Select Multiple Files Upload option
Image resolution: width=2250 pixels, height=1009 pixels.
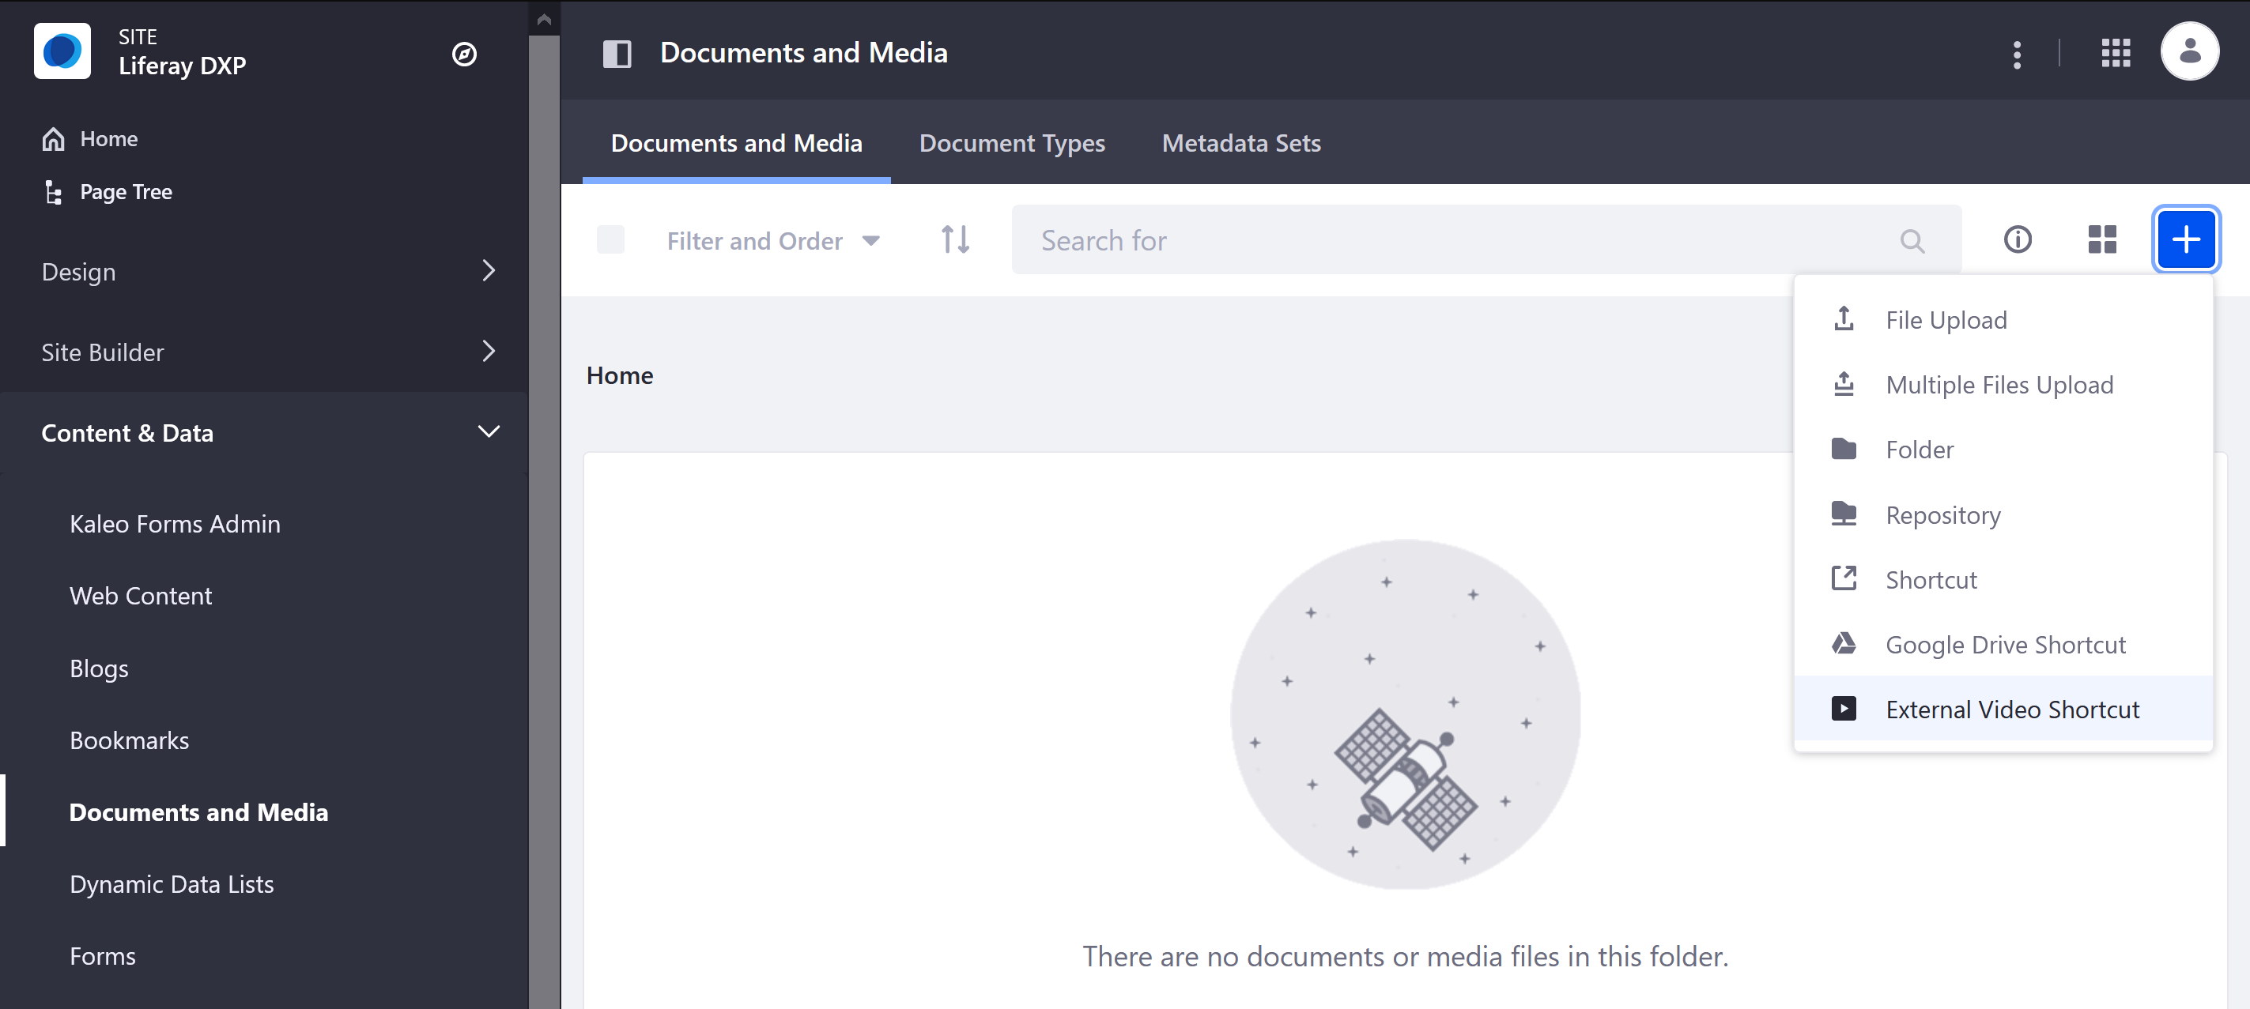tap(1999, 384)
